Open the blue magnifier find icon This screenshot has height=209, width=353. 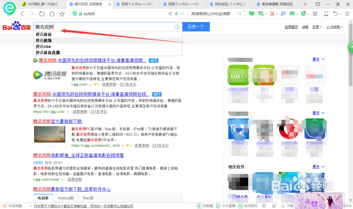[283, 14]
